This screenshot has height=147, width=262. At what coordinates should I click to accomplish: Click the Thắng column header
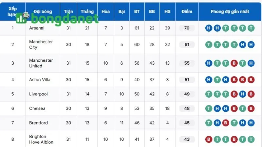(x=87, y=11)
